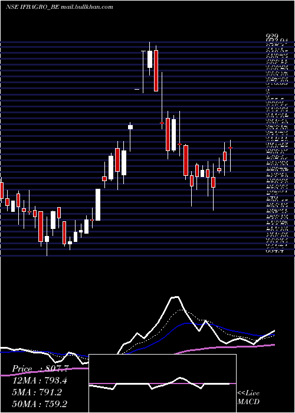
Task: Click the <<Live MACD label
Action: coord(248,397)
